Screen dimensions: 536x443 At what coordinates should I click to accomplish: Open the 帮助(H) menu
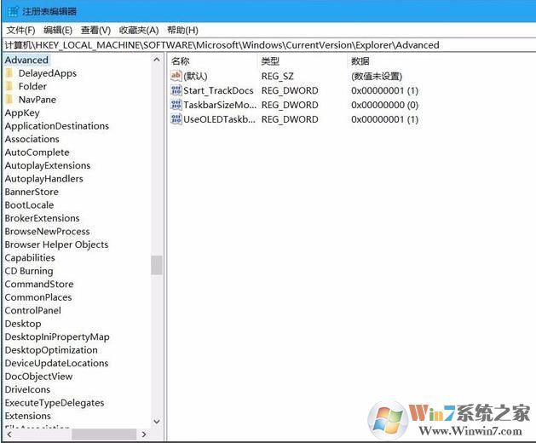(182, 30)
